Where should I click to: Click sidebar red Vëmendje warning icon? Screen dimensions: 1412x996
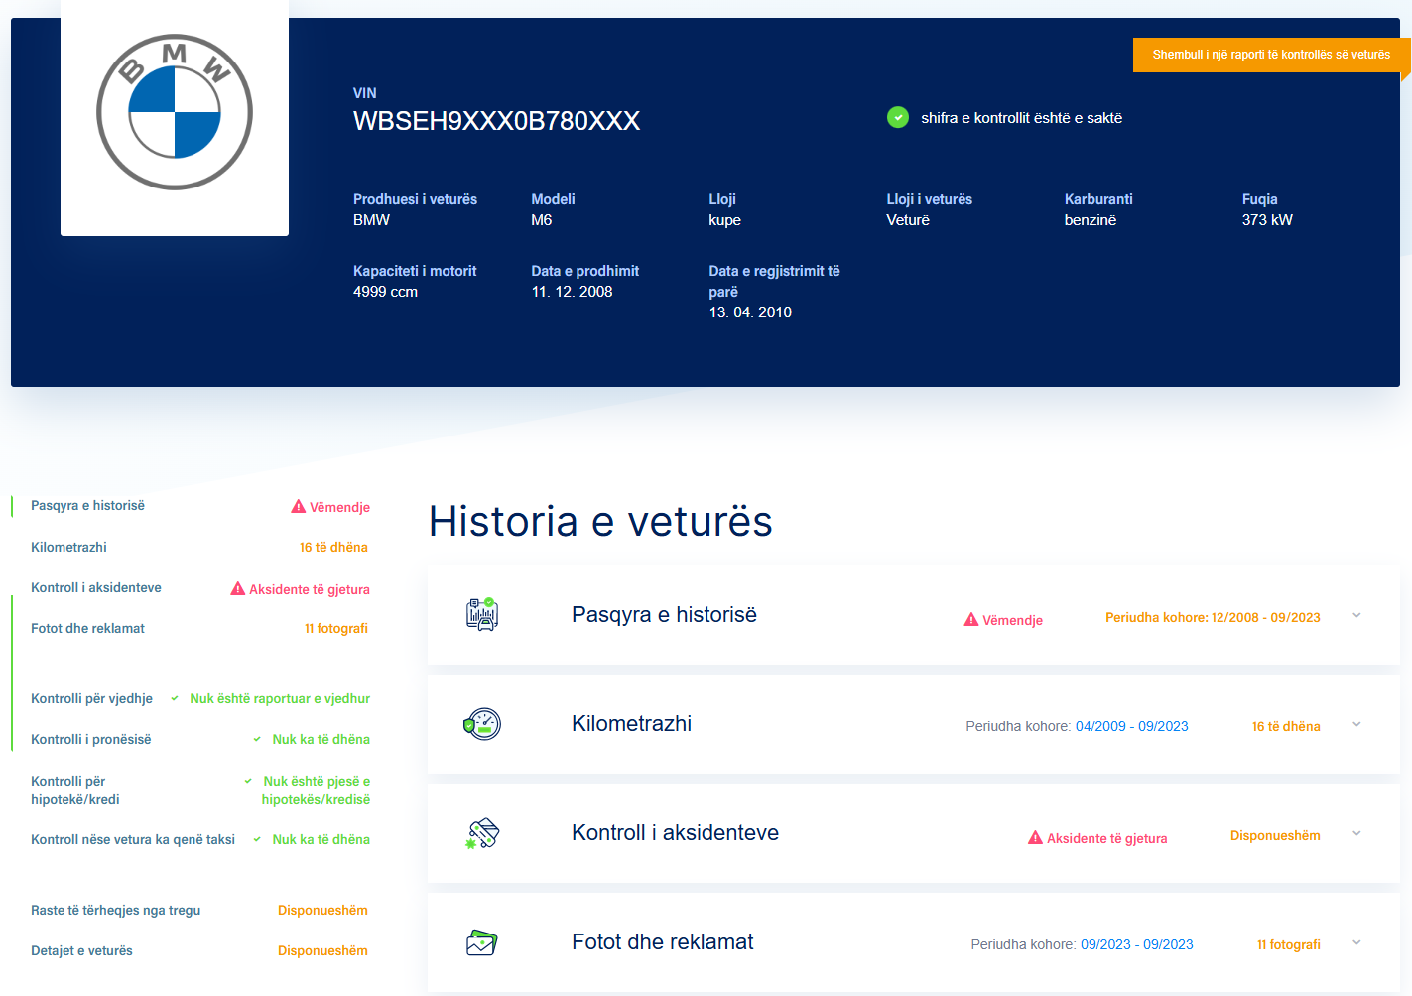[x=298, y=507]
